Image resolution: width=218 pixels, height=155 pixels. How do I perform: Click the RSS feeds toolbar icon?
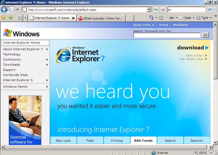161,18
